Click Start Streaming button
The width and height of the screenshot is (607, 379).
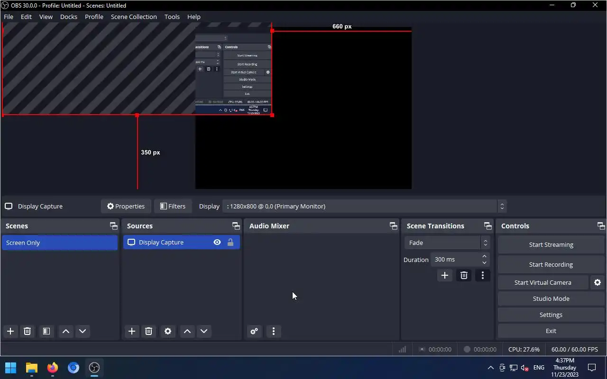pos(551,244)
